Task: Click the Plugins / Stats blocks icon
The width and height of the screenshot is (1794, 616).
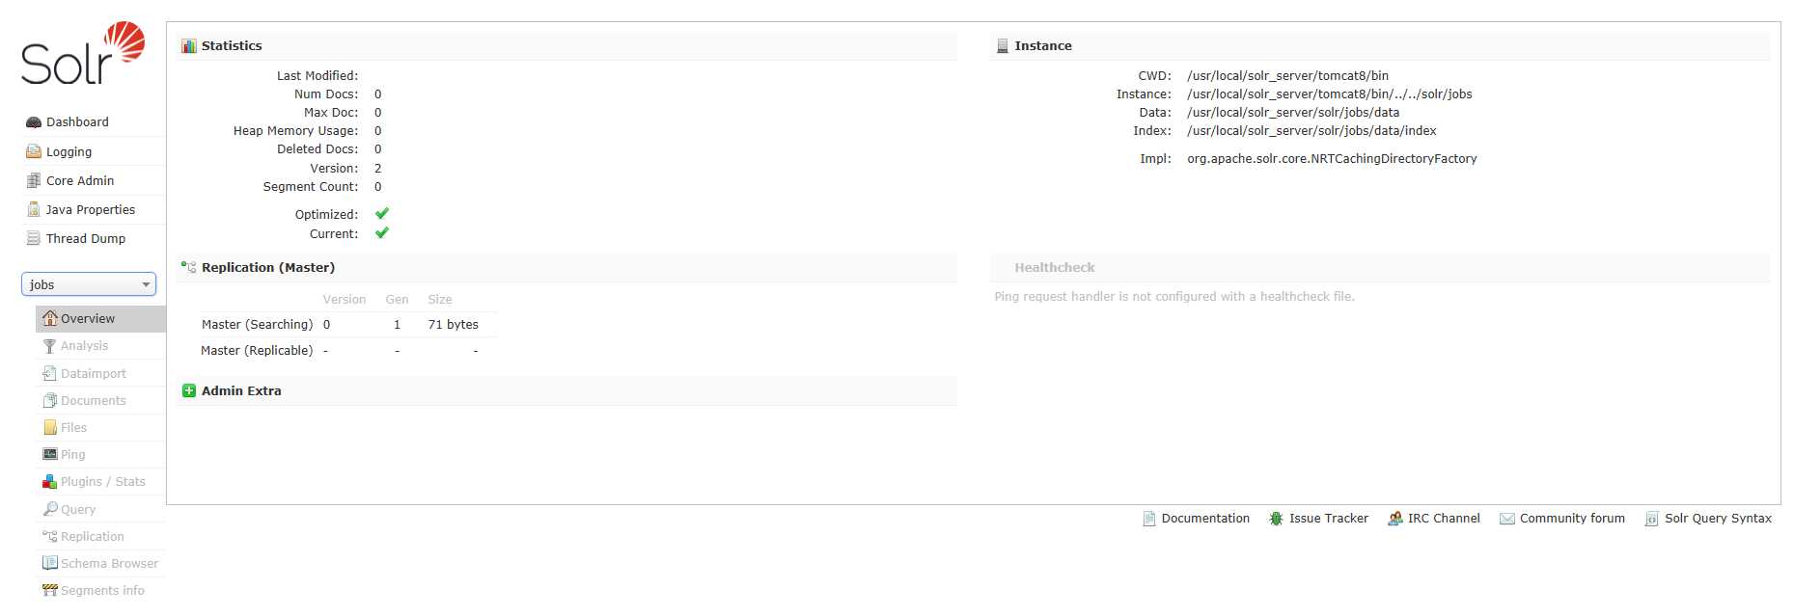Action: 50,481
